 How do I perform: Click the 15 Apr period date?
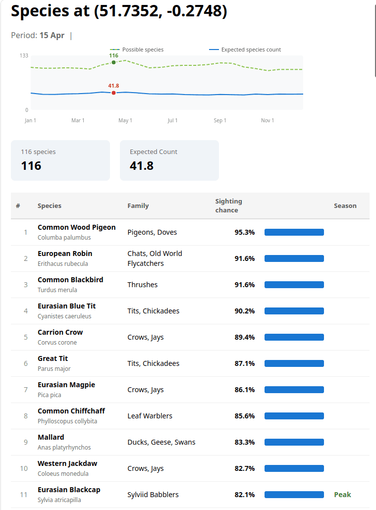pos(52,36)
